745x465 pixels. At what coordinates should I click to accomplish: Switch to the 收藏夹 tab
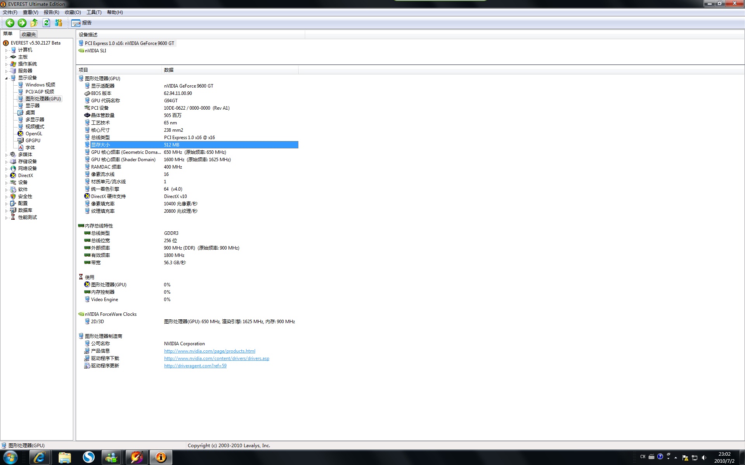[29, 34]
